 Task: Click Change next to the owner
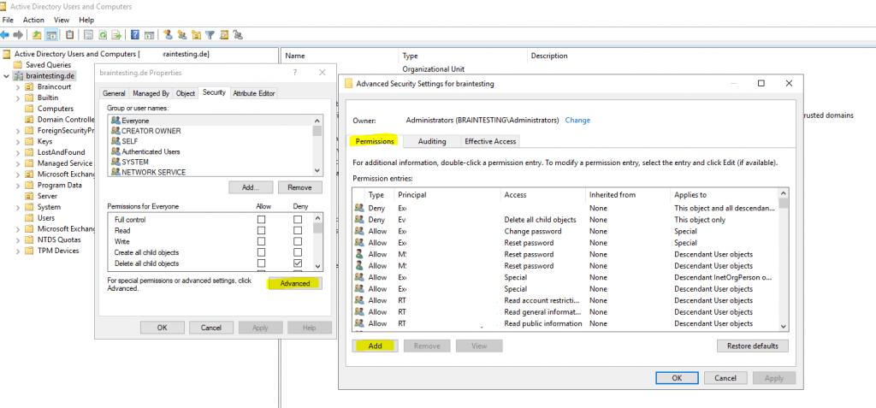pos(577,120)
